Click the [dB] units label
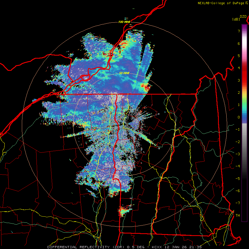Image resolution: width=249 pixels, height=249 pixels. (236, 19)
